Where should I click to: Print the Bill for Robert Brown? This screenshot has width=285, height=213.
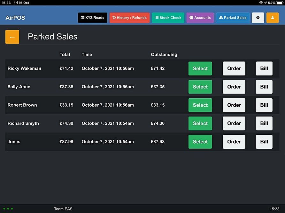[x=264, y=105]
